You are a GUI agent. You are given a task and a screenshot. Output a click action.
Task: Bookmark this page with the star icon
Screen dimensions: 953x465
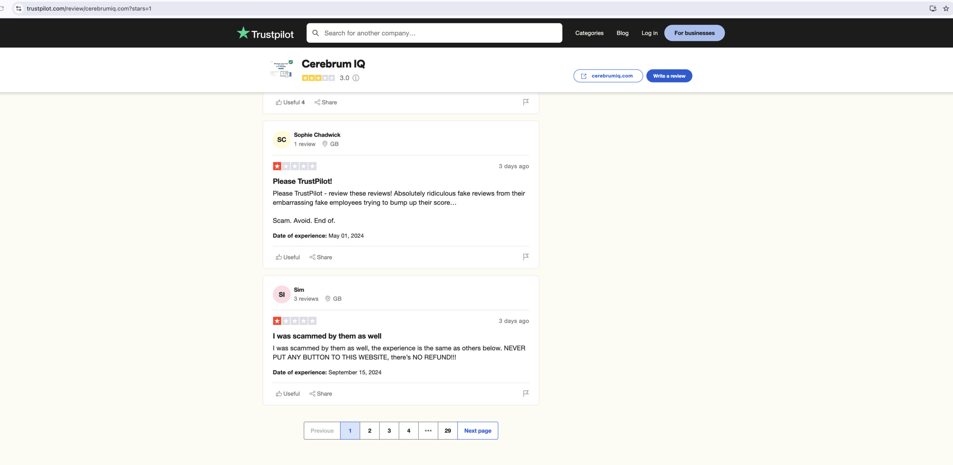946,8
